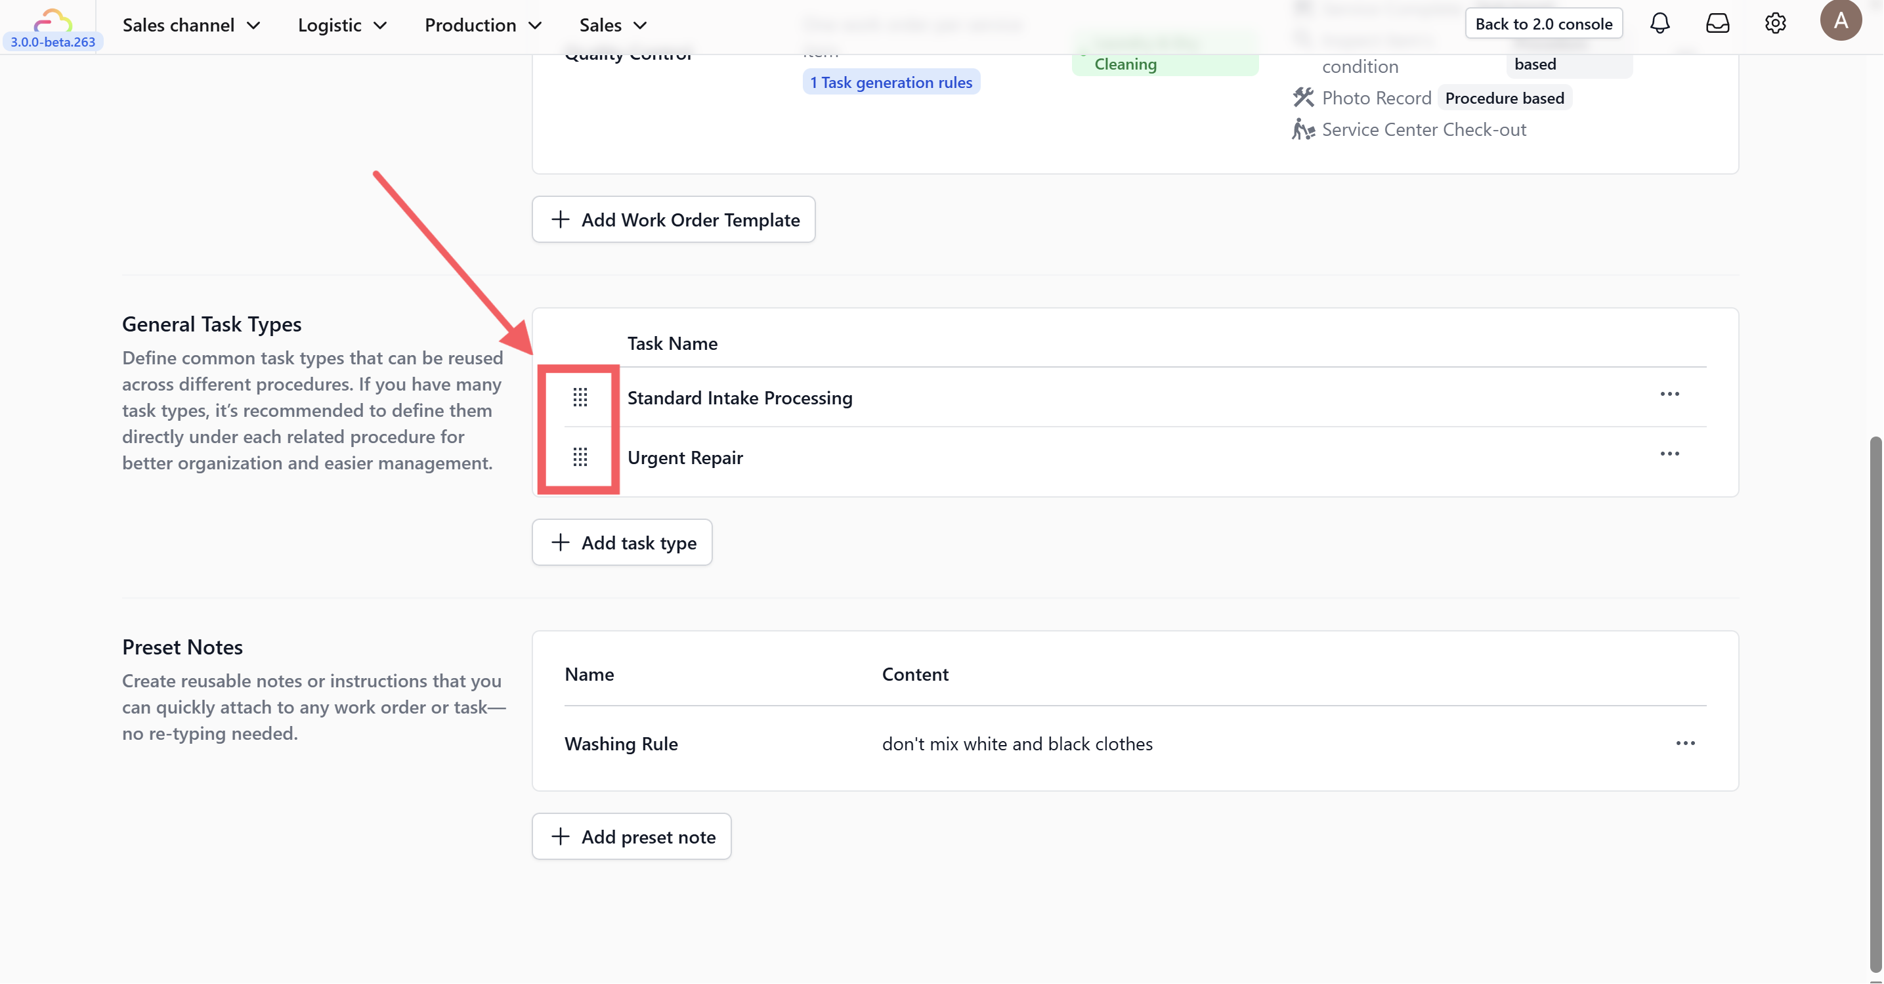Viewport: 1884px width, 984px height.
Task: Click the user avatar A icon
Action: coord(1840,20)
